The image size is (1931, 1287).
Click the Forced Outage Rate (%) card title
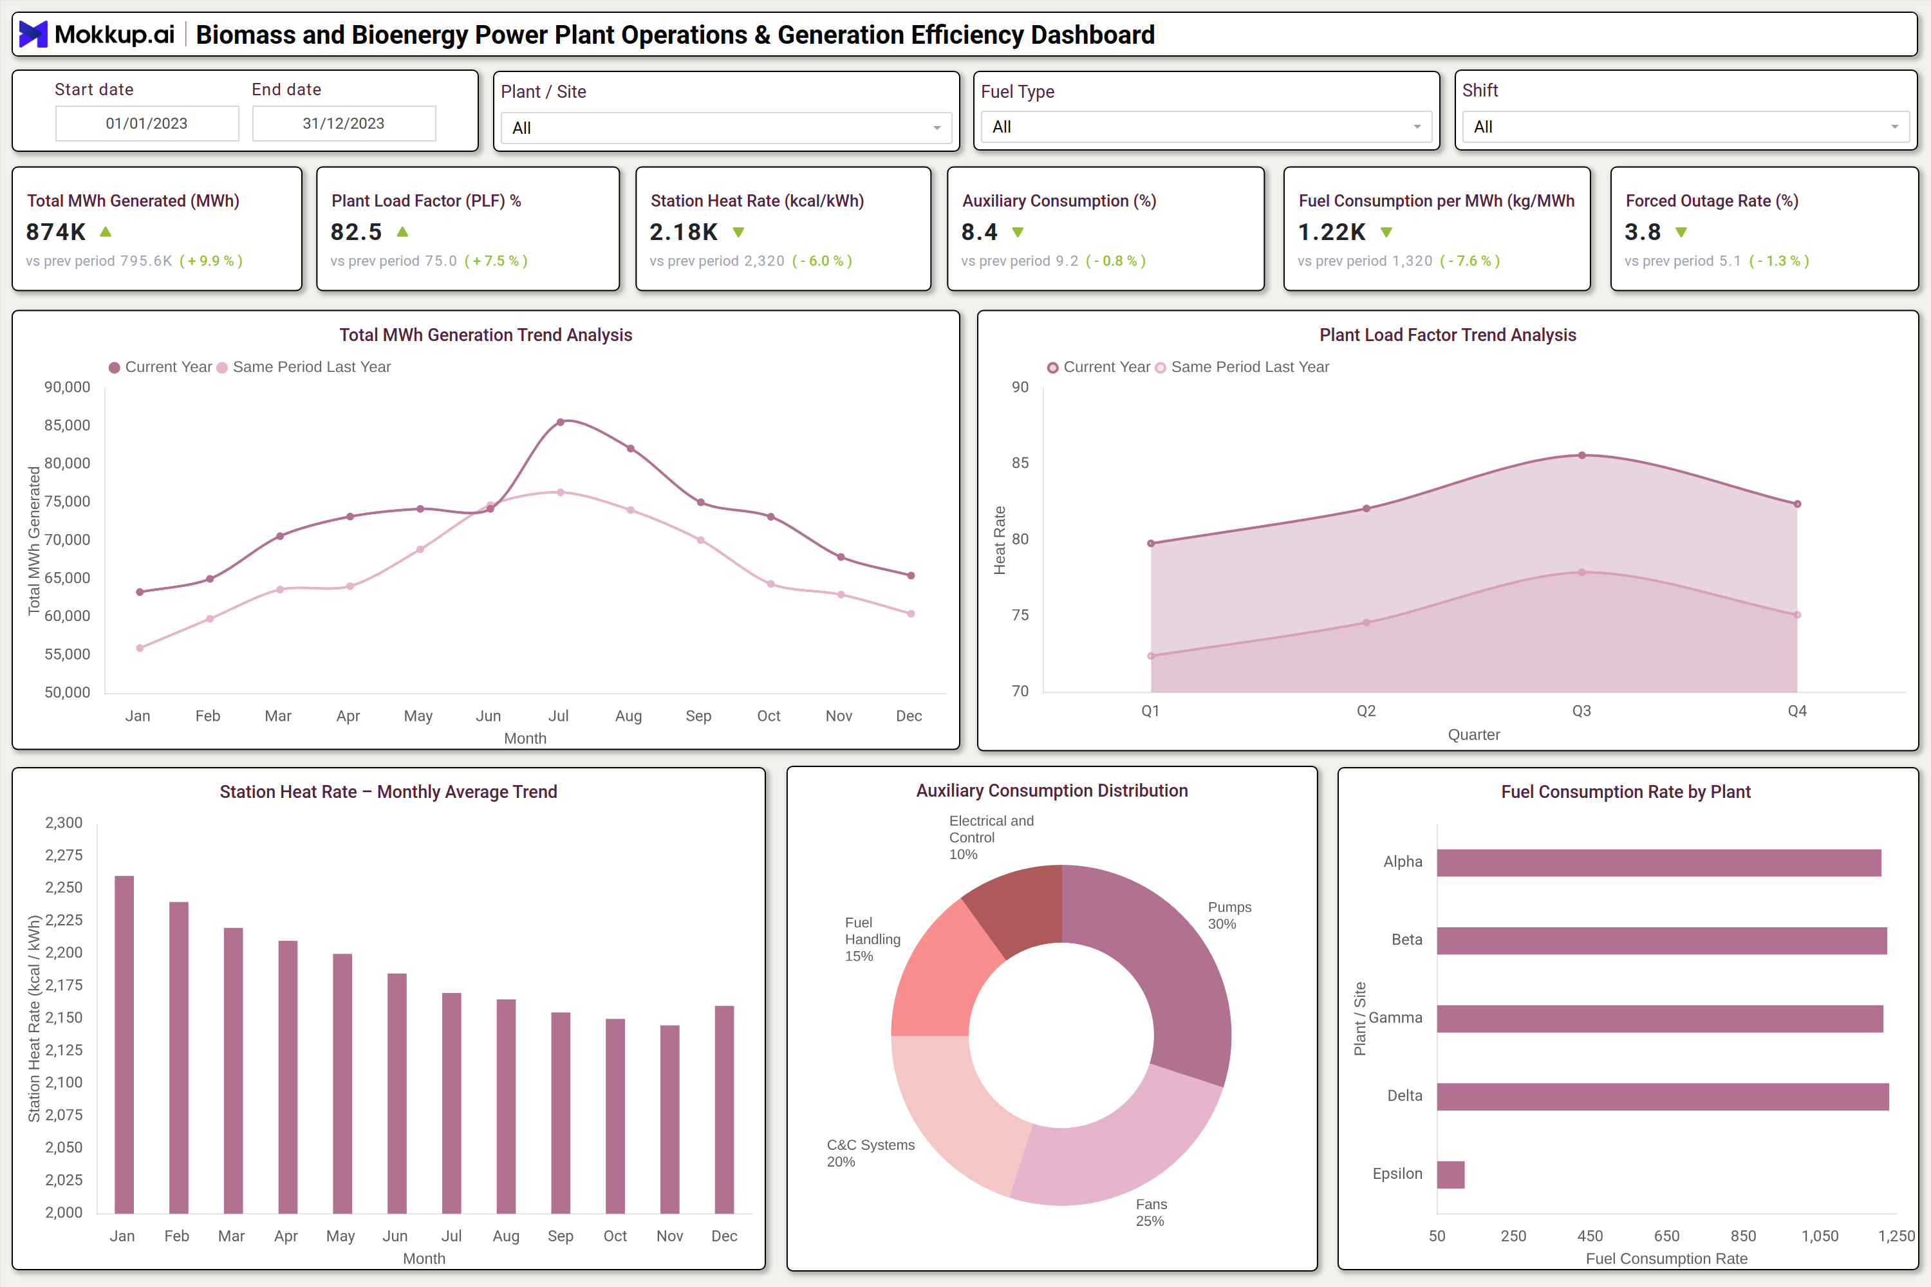tap(1712, 201)
